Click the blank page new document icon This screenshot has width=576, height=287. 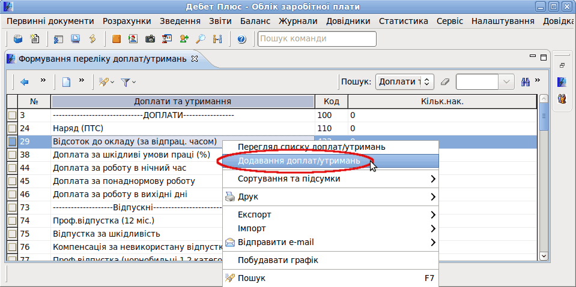pos(65,82)
